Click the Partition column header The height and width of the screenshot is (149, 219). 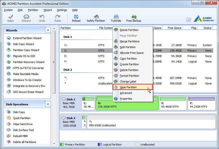pos(78,28)
